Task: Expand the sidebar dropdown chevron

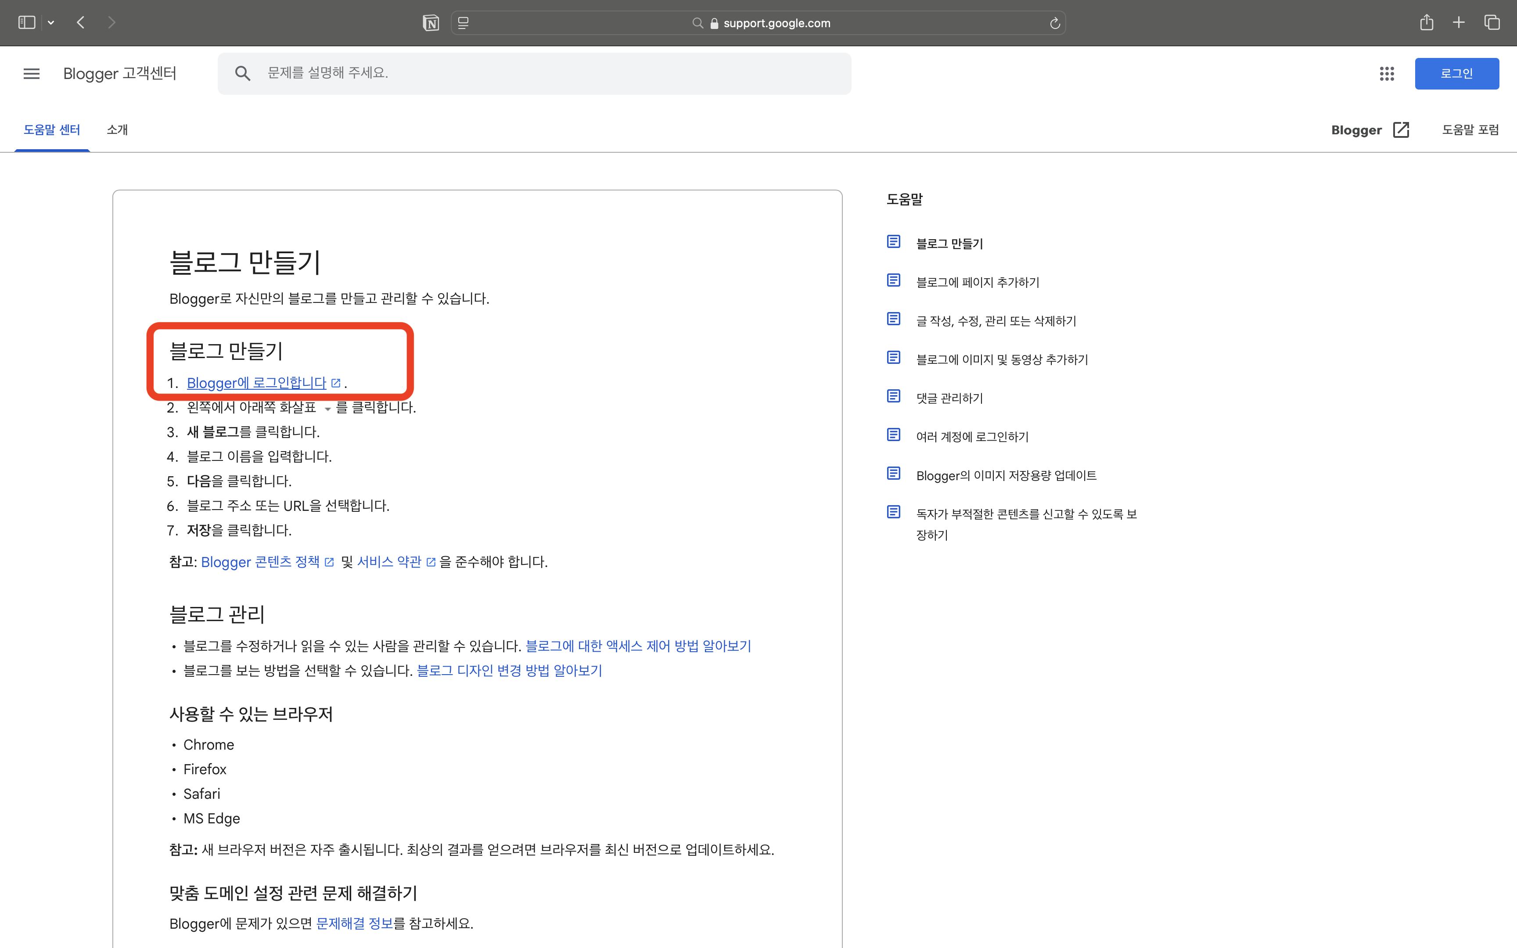Action: [x=51, y=22]
